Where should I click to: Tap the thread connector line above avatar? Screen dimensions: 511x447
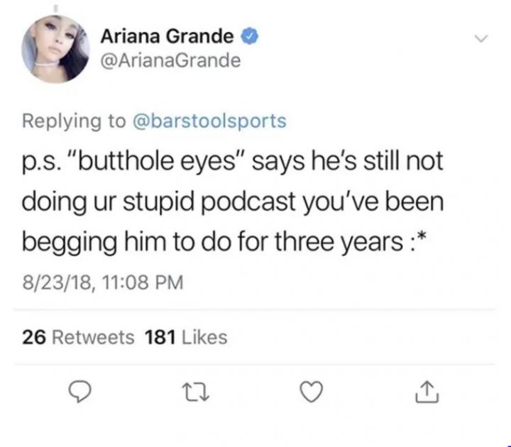[x=56, y=9]
